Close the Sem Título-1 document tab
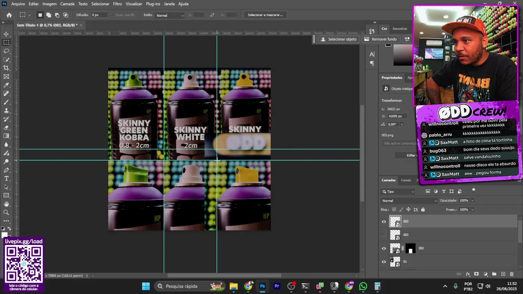523x294 pixels. click(x=81, y=25)
